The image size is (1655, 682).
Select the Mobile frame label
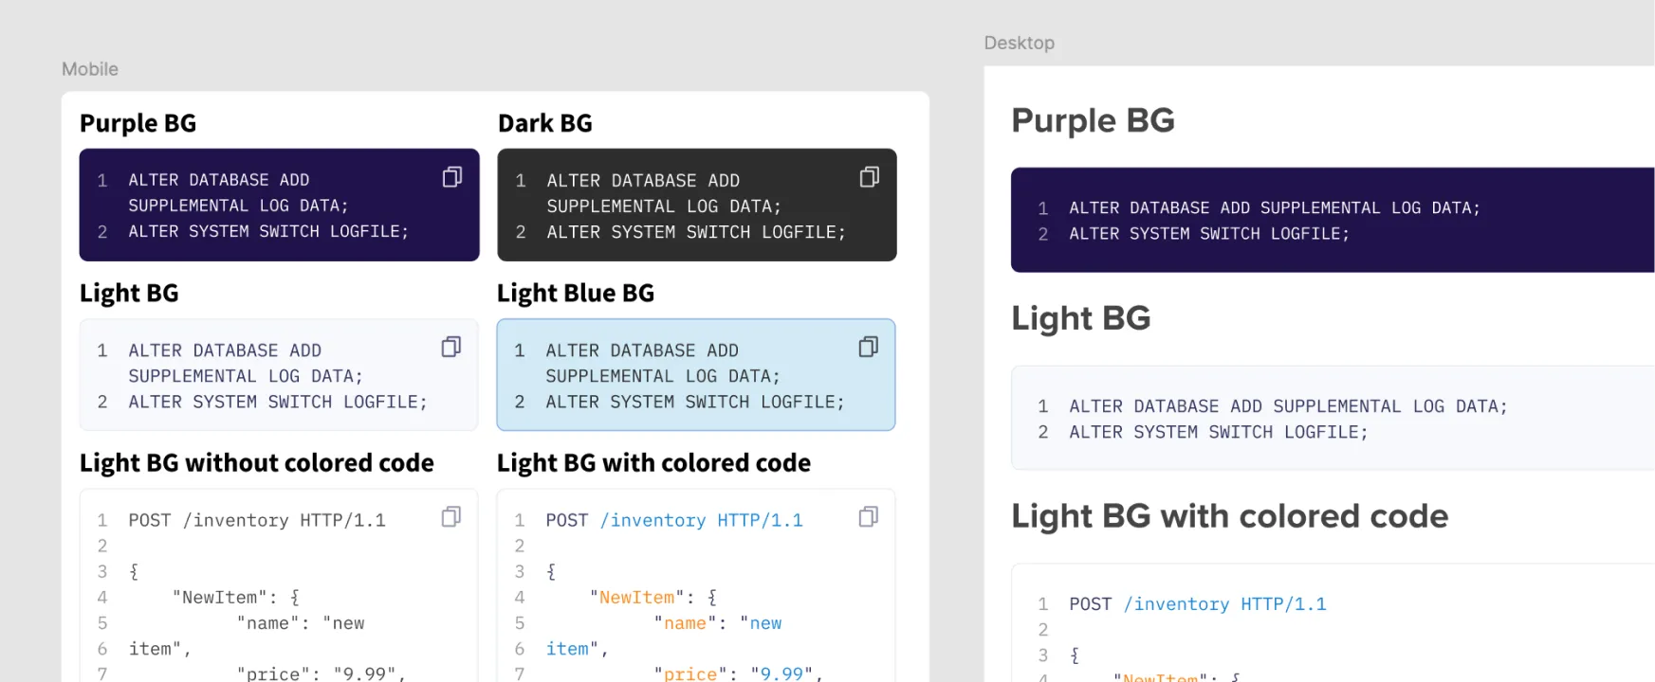(x=90, y=69)
